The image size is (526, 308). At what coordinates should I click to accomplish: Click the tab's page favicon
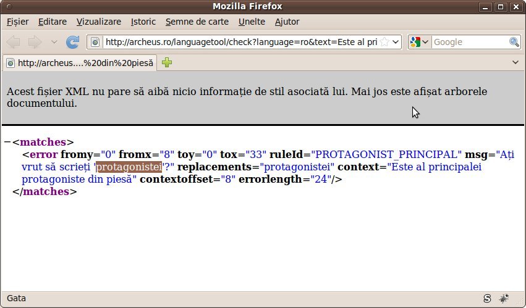tap(11, 63)
